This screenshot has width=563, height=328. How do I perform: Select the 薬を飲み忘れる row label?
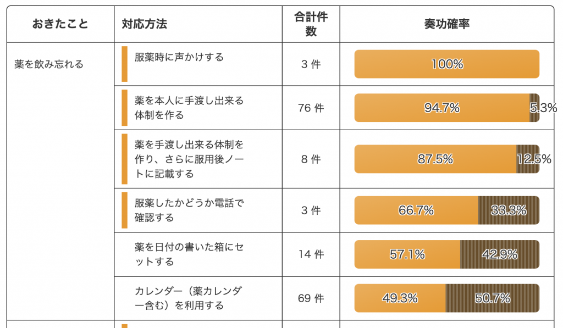point(49,64)
